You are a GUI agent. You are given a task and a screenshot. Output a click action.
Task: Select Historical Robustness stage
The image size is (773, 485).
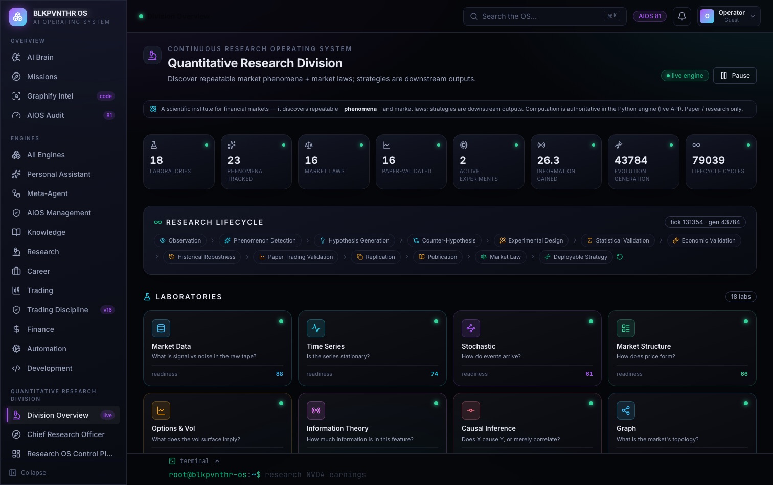tap(202, 257)
